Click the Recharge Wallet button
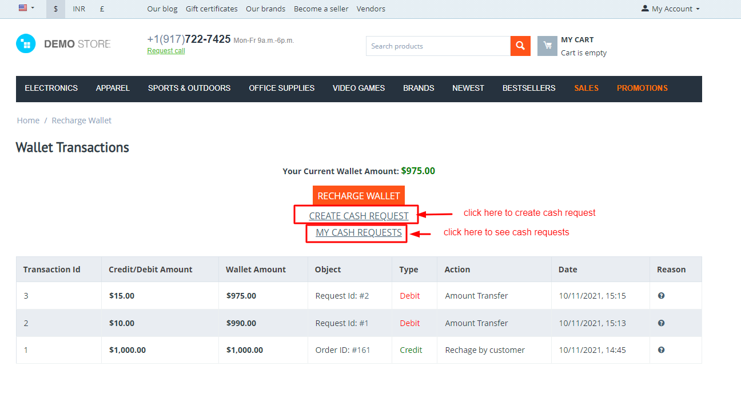Viewport: 741px width, 394px height. pos(358,196)
